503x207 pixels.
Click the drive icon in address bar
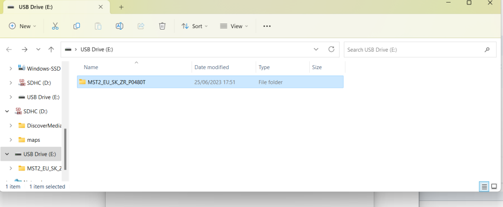pyautogui.click(x=68, y=50)
